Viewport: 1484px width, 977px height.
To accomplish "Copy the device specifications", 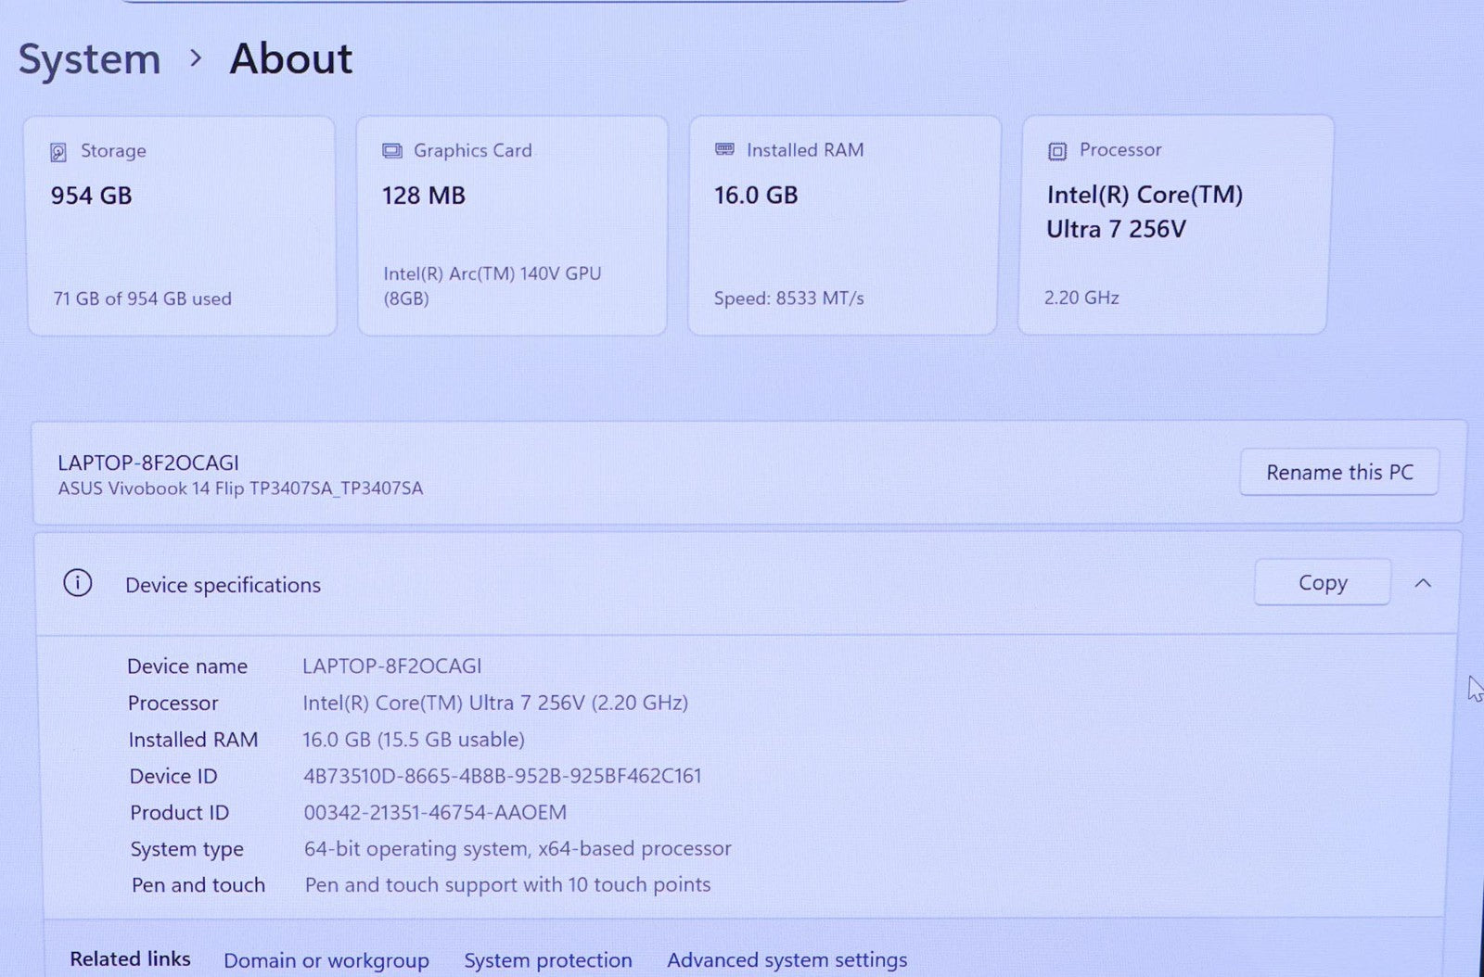I will coord(1322,583).
